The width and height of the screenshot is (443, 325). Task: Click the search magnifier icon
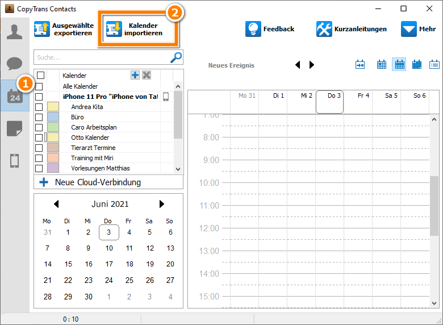point(176,57)
